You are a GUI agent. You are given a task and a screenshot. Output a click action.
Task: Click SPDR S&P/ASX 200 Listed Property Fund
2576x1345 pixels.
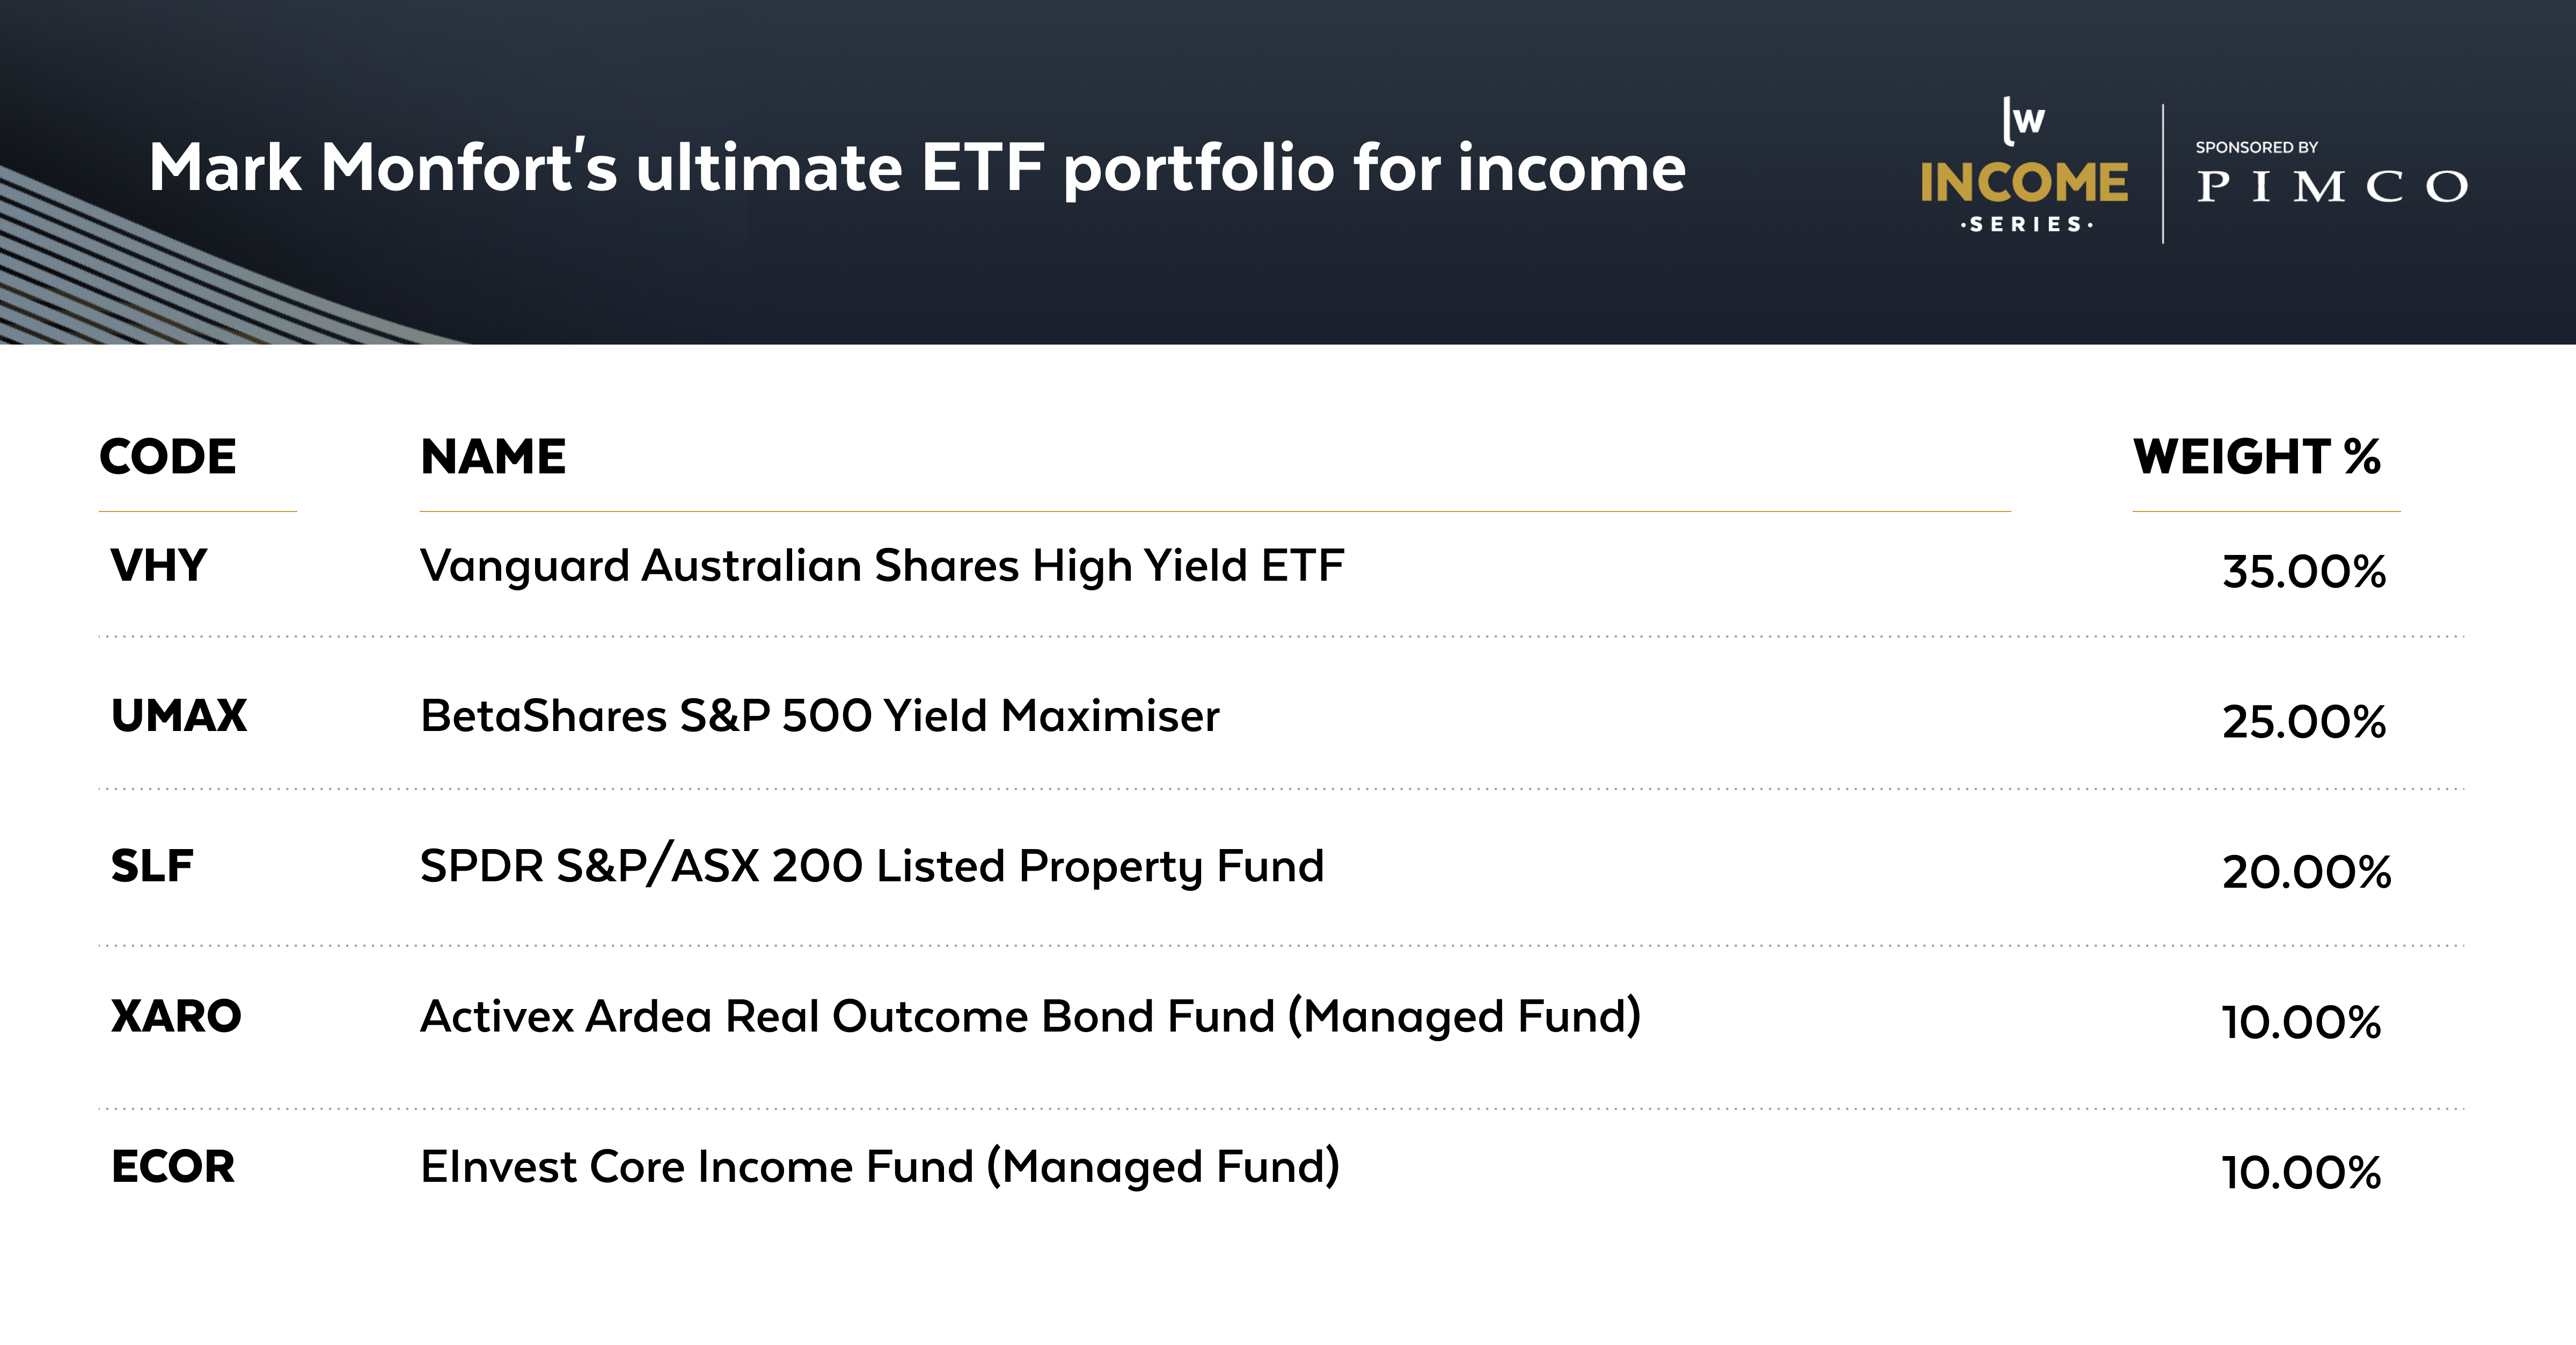[871, 866]
